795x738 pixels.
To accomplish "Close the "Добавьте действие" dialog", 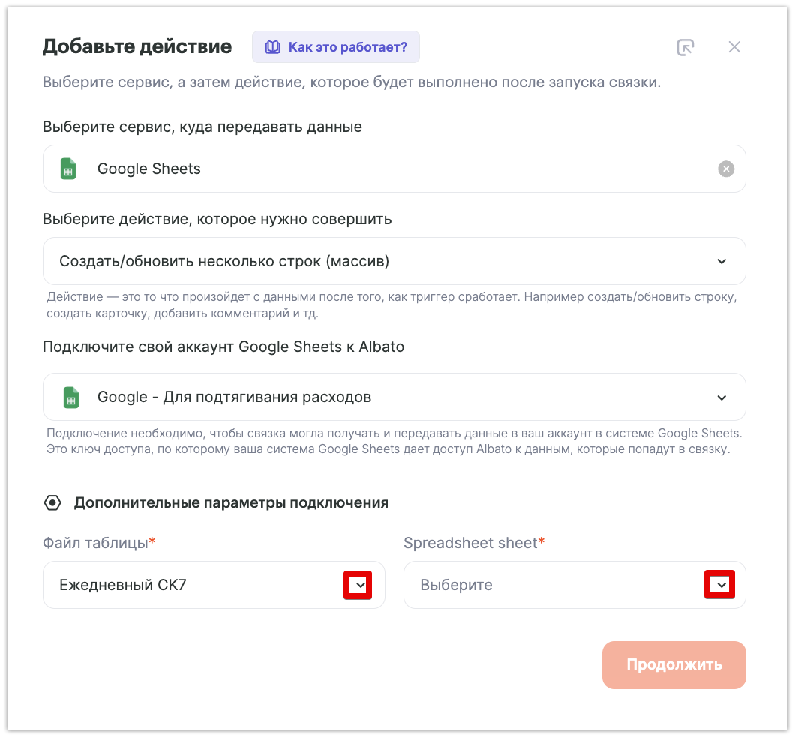I will click(x=734, y=47).
